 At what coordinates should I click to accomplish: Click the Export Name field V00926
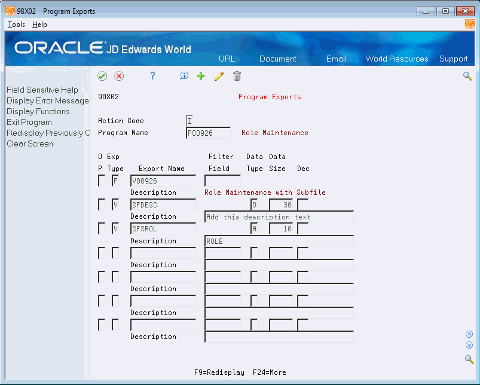coord(163,181)
